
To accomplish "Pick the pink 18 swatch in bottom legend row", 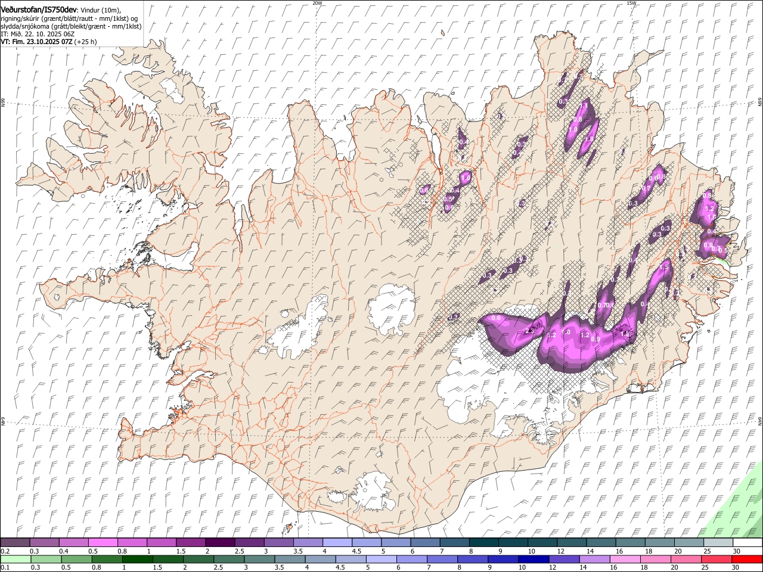I will (656, 559).
